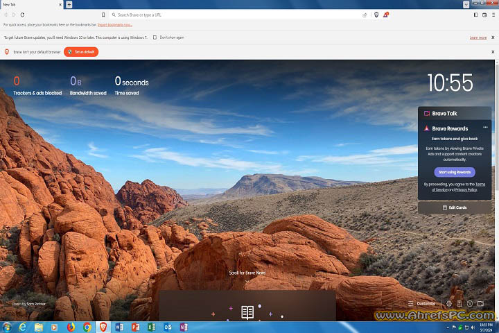This screenshot has width=499, height=333.
Task: Click the Brave icon in the taskbar
Action: pos(103,327)
